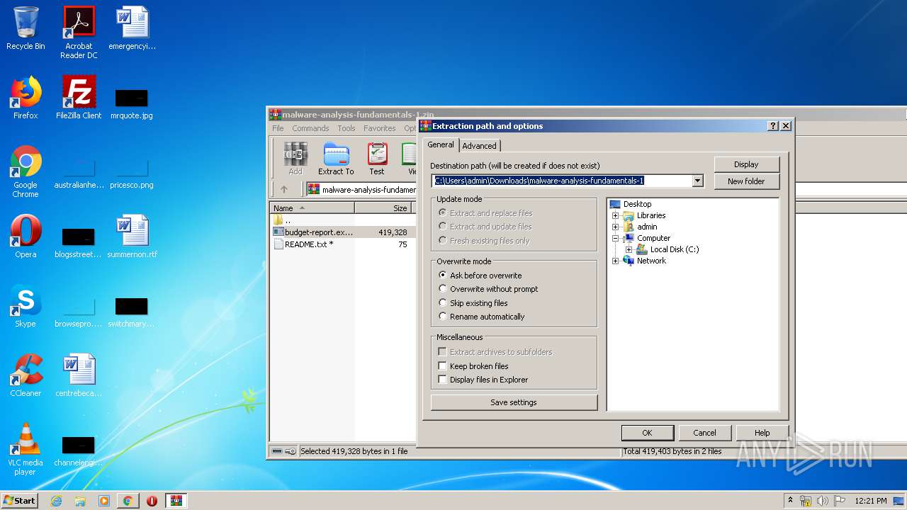Select Ask before overwrite option

(x=480, y=275)
